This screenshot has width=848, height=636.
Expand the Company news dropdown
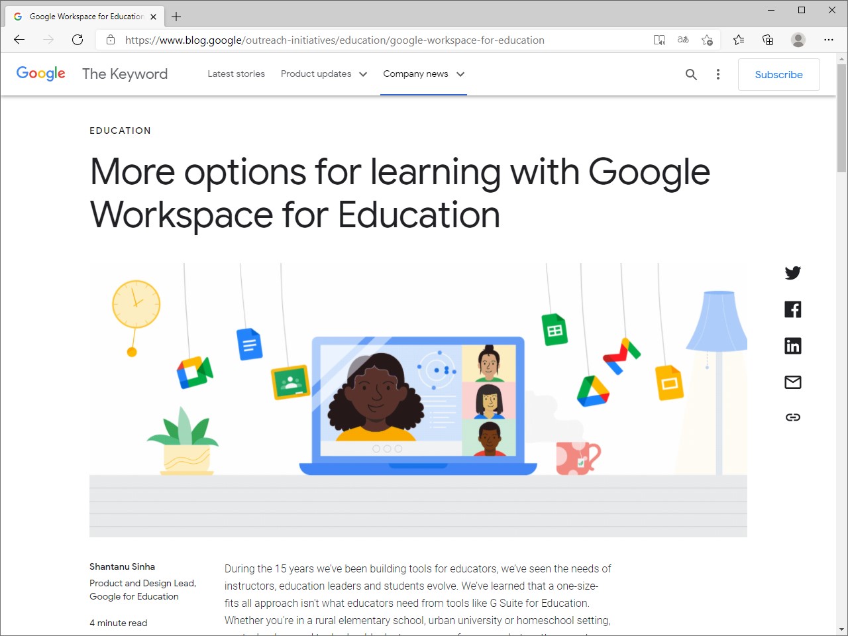[x=423, y=74]
